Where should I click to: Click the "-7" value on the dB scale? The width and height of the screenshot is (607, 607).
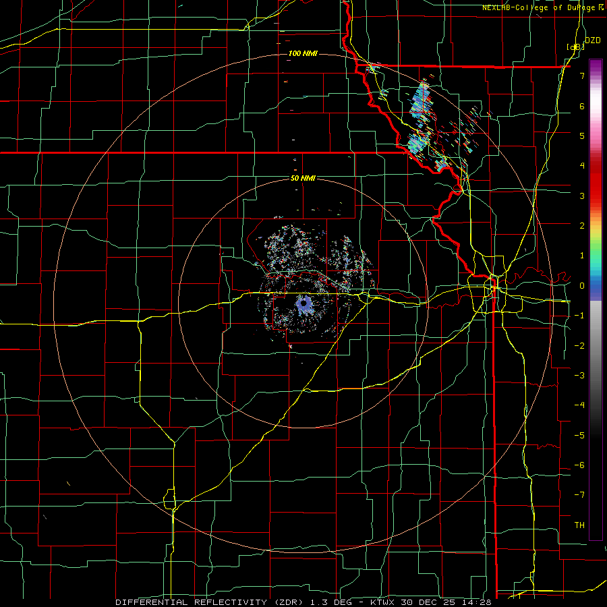click(579, 495)
